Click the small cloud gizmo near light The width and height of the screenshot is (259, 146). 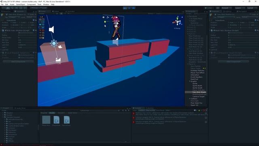pyautogui.click(x=60, y=47)
